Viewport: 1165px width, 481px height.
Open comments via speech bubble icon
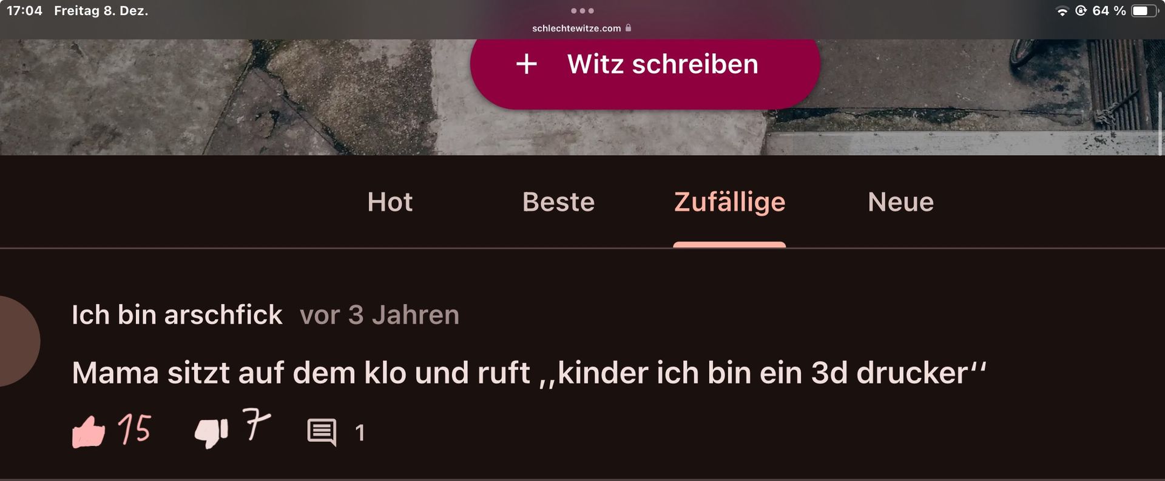click(322, 432)
